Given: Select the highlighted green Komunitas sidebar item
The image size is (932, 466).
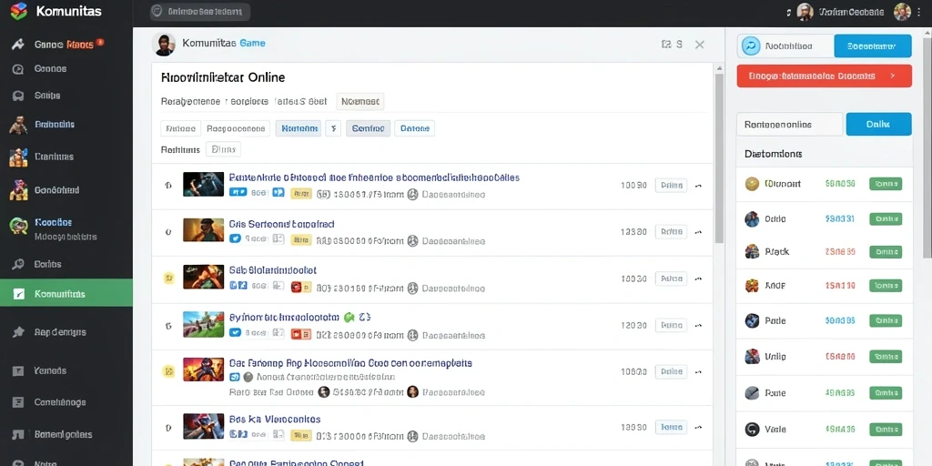Looking at the screenshot, I should point(66,293).
